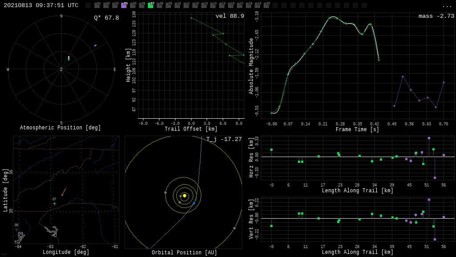The height and width of the screenshot is (257, 456).
Task: Select station 20 box in top strip
Action: pyautogui.click(x=266, y=5)
